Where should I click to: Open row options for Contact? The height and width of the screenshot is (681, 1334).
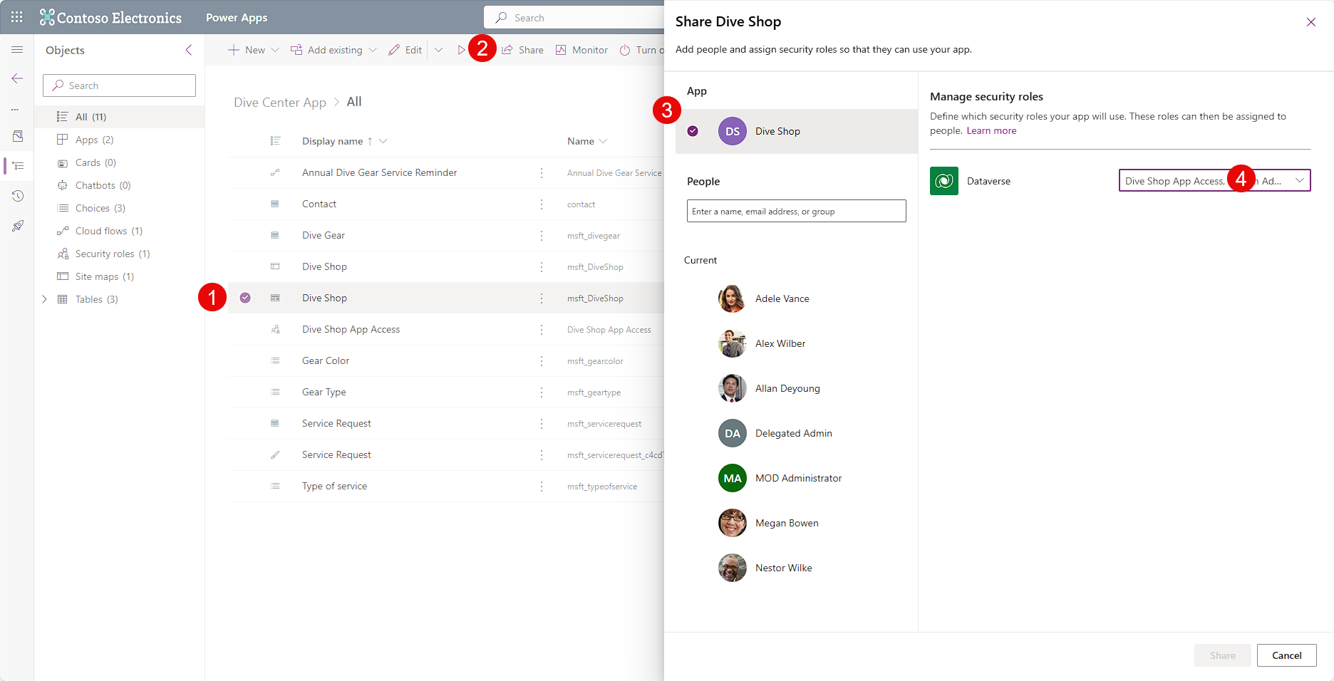click(x=542, y=204)
